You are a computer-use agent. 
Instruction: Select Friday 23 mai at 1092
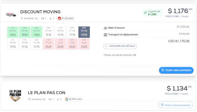click(25, 32)
